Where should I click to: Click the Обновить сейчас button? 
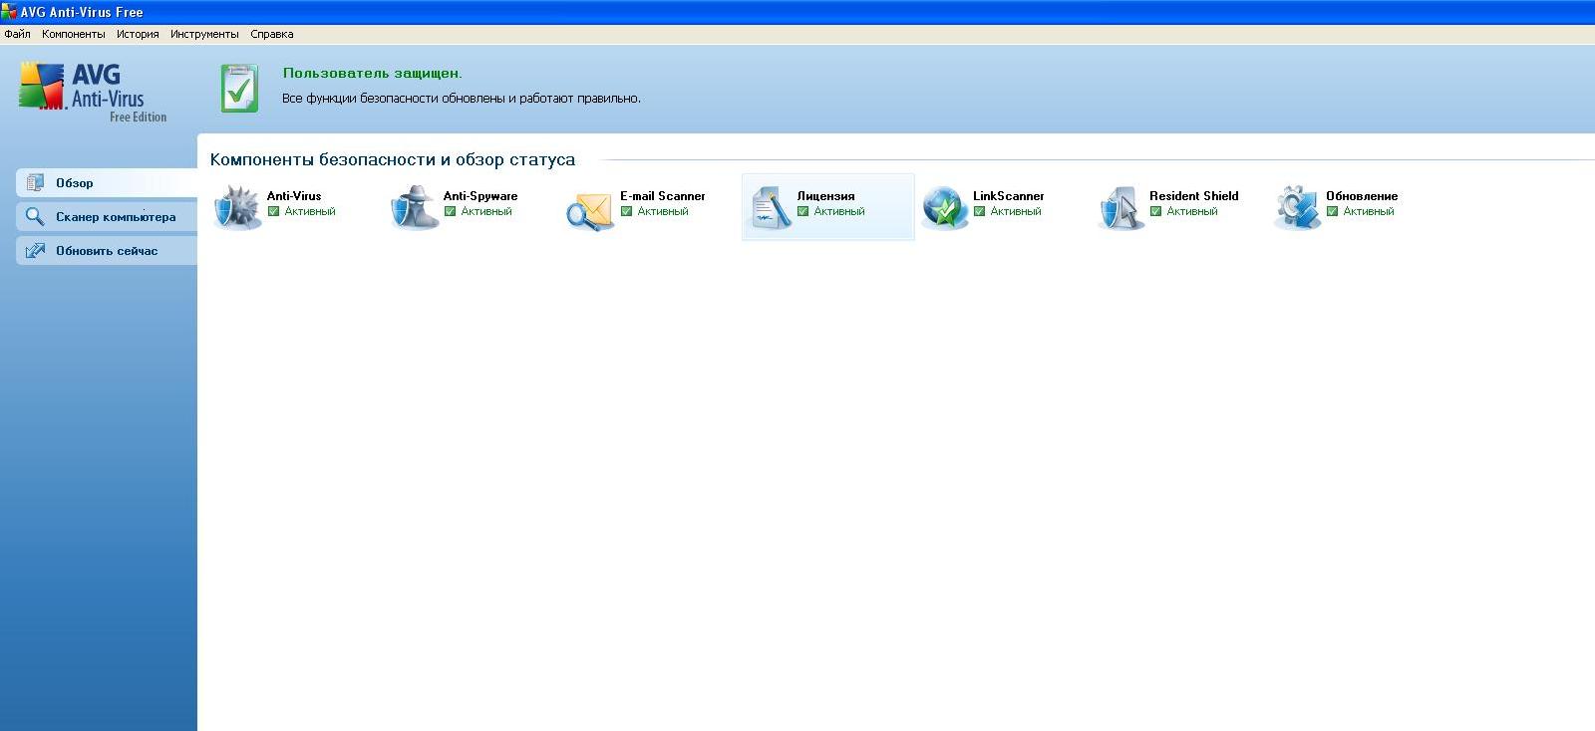pos(107,251)
